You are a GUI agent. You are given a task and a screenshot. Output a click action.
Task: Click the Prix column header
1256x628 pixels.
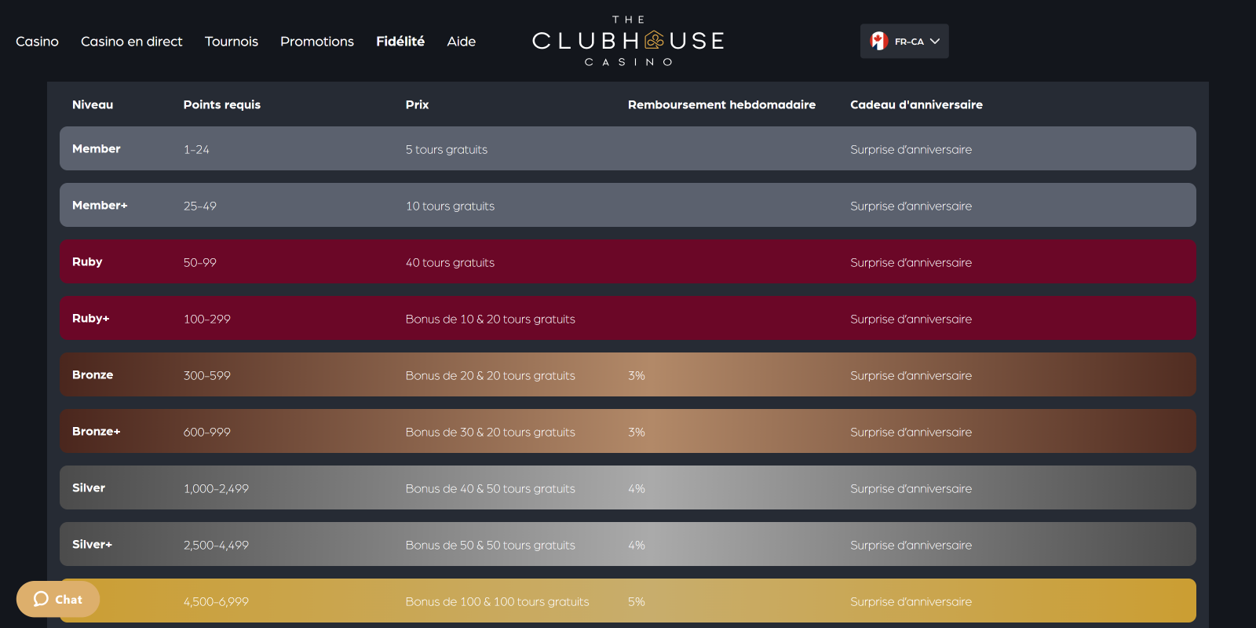tap(417, 104)
